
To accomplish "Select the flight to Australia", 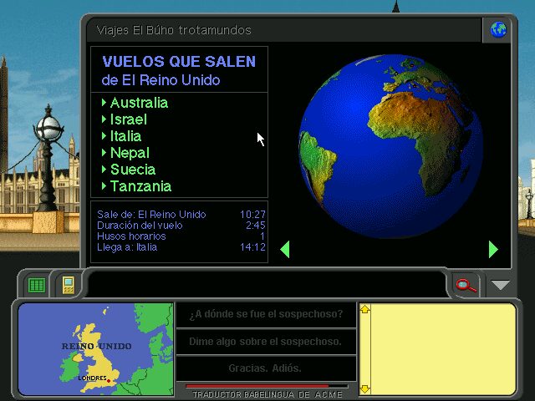I will point(139,103).
